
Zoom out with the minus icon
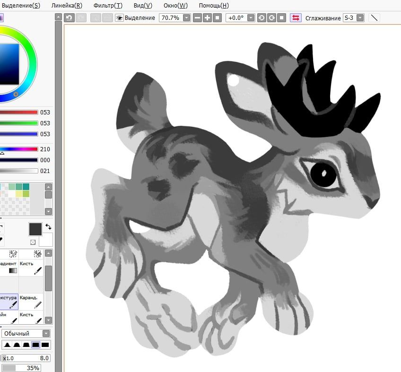tap(198, 18)
